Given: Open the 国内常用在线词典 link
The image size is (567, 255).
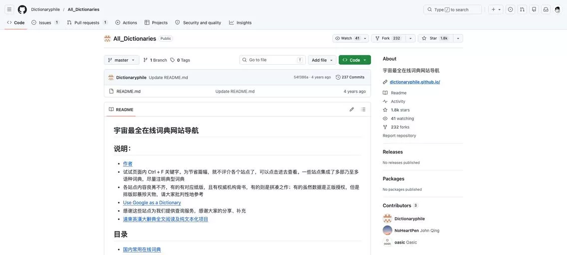Looking at the screenshot, I should (142, 250).
